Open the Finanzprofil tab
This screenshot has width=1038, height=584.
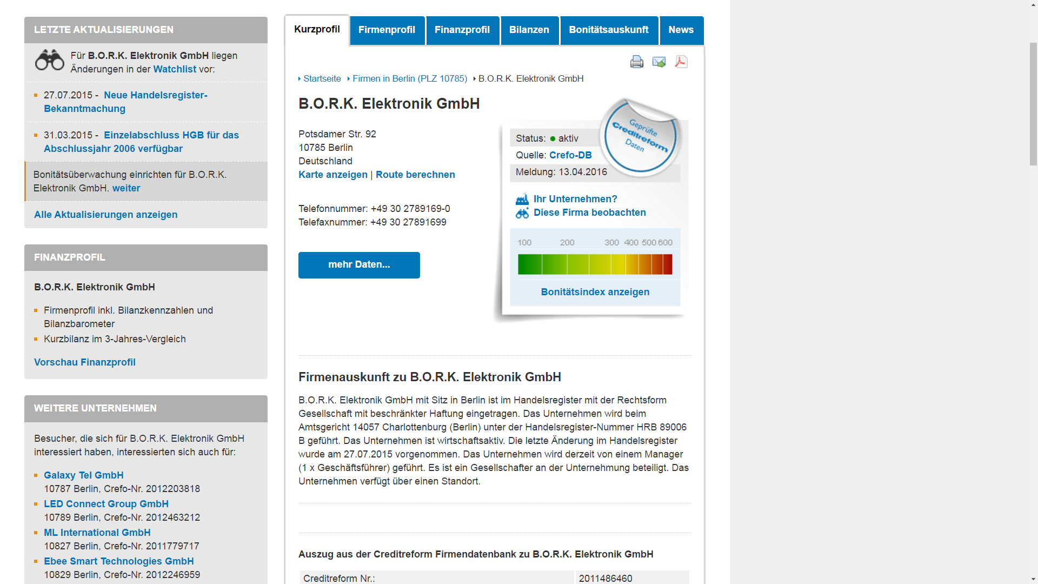462,30
